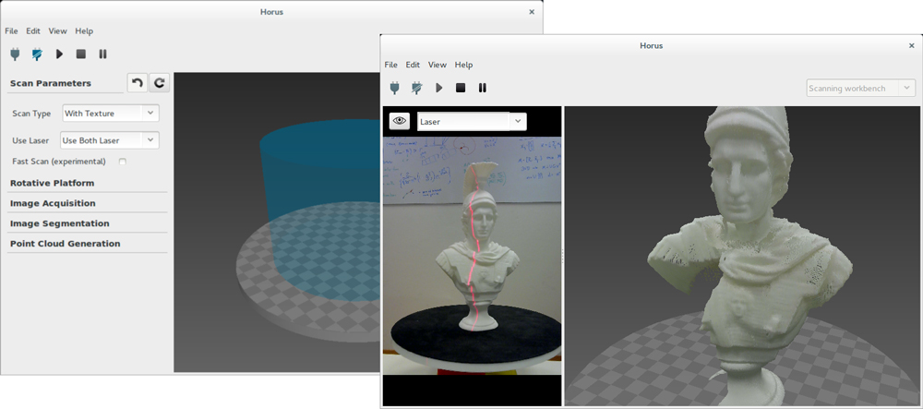The width and height of the screenshot is (923, 409).
Task: Click play button in front Horus window
Action: [x=439, y=88]
